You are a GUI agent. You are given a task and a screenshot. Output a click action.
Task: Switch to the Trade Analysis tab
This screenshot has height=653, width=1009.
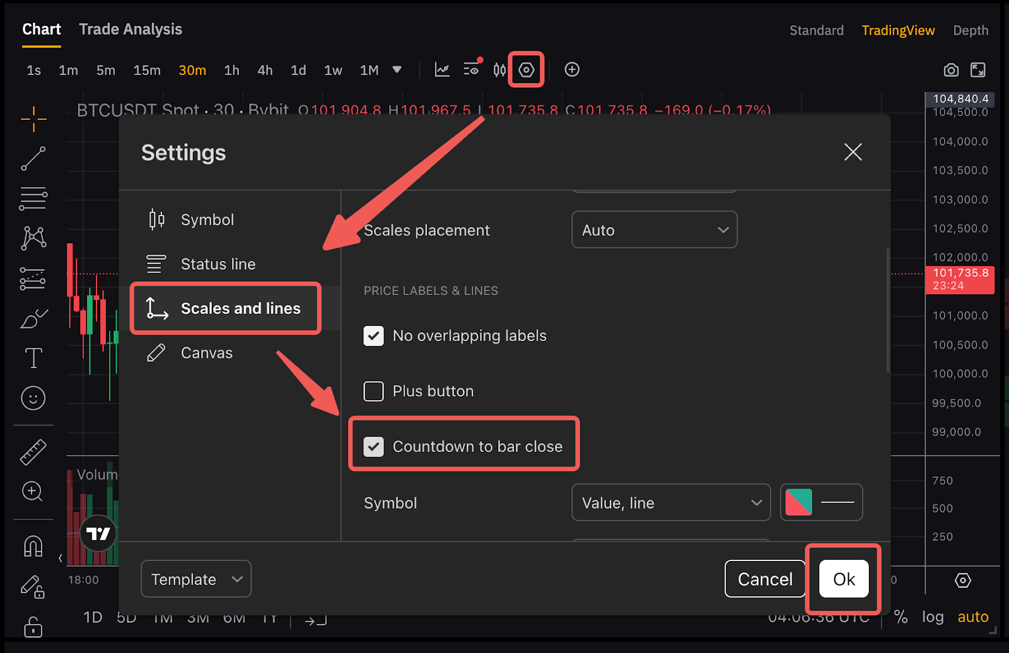click(x=131, y=30)
